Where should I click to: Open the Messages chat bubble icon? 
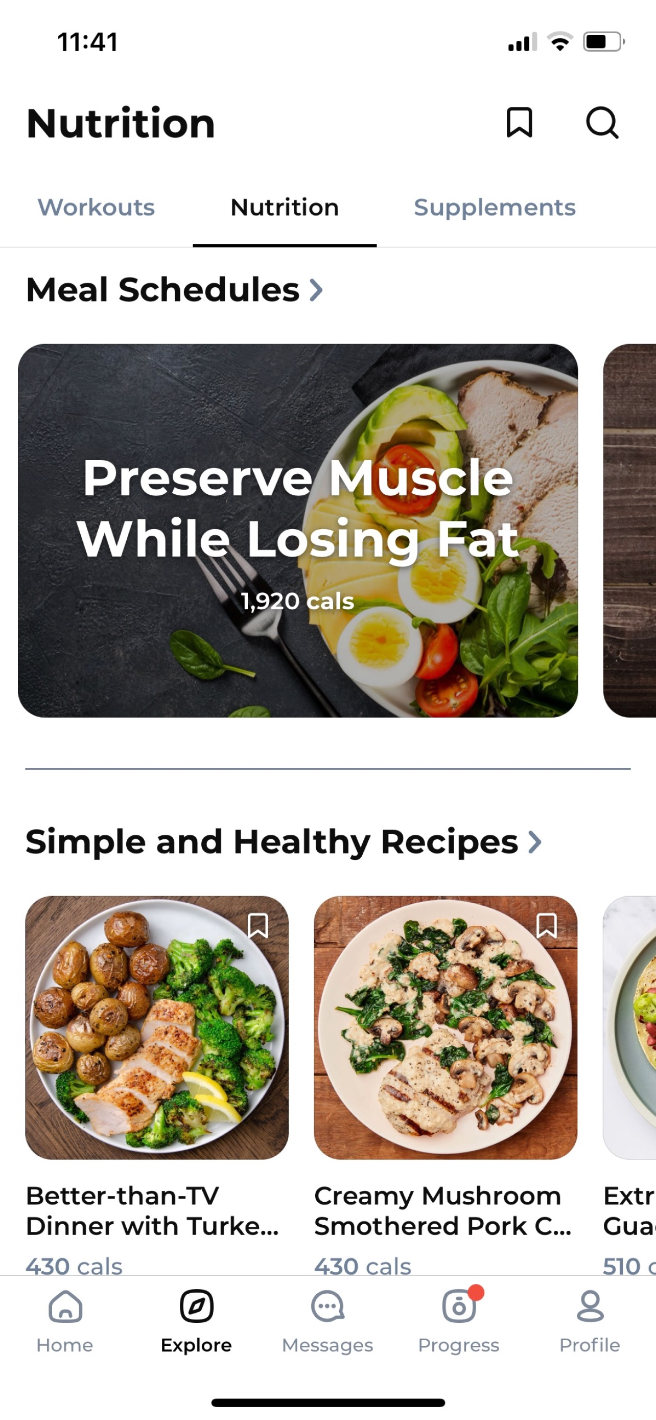tap(327, 1306)
